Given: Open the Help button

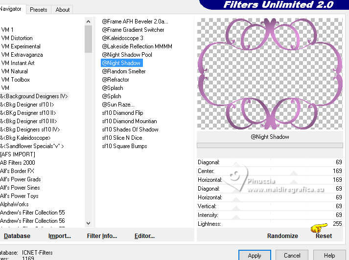Looking at the screenshot, I should (329, 256).
